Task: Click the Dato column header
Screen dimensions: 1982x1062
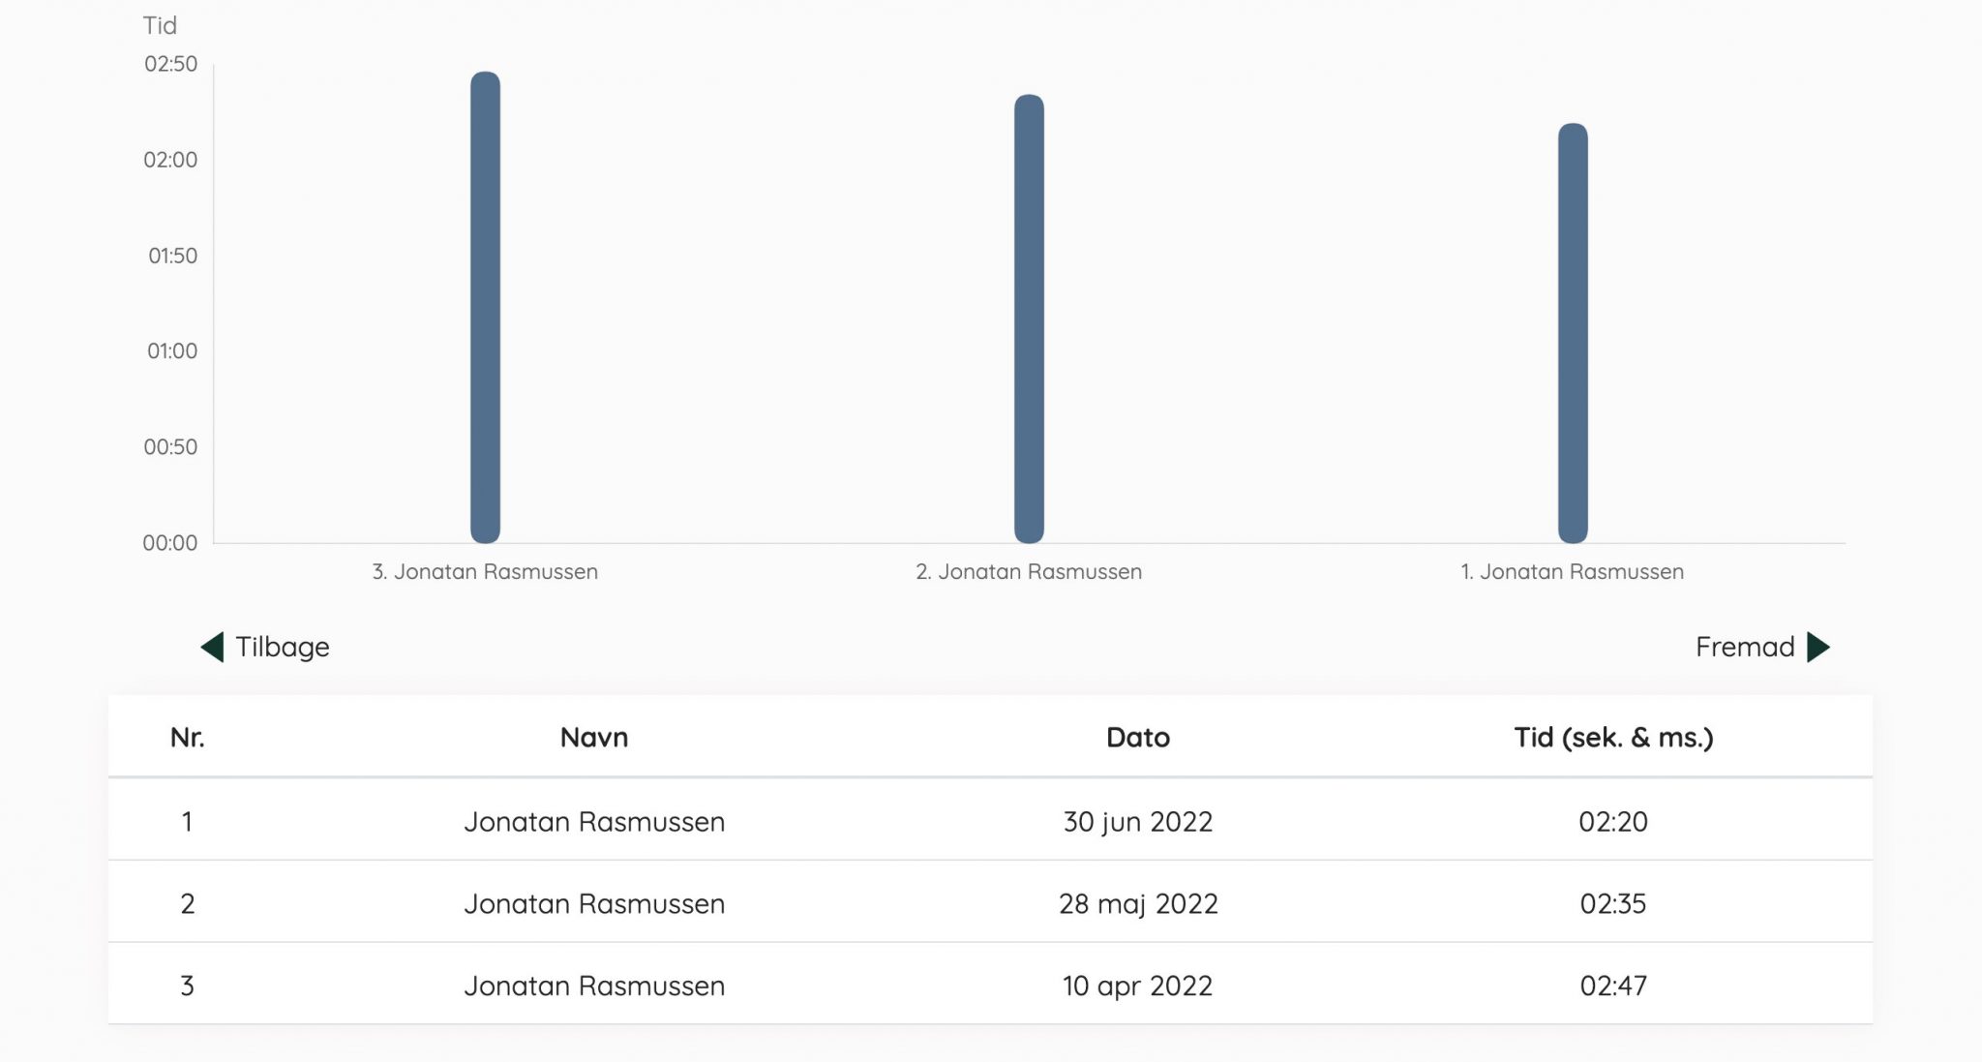Action: [1138, 738]
